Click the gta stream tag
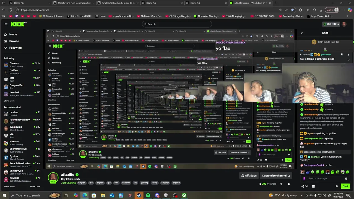 tap(109, 183)
